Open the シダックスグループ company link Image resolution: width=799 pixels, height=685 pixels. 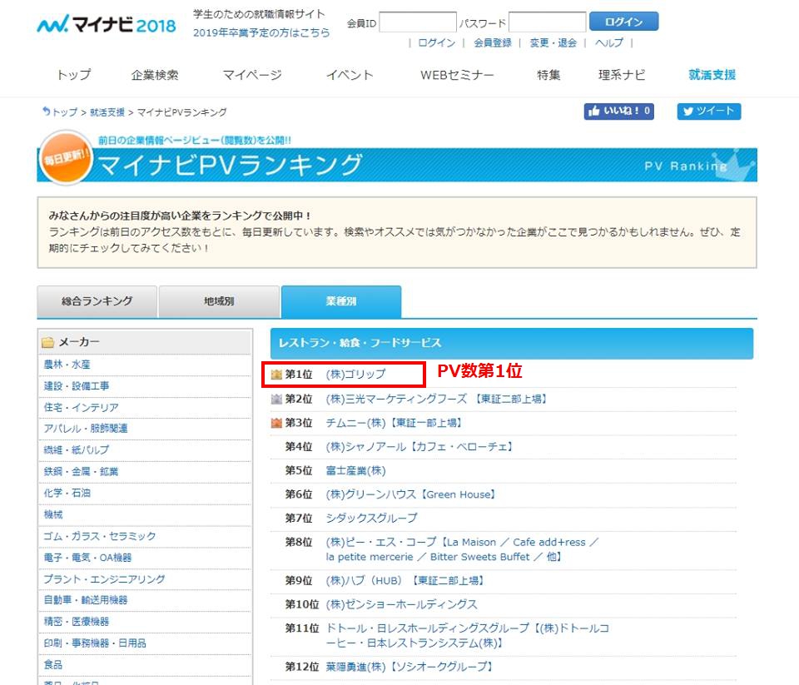coord(371,518)
